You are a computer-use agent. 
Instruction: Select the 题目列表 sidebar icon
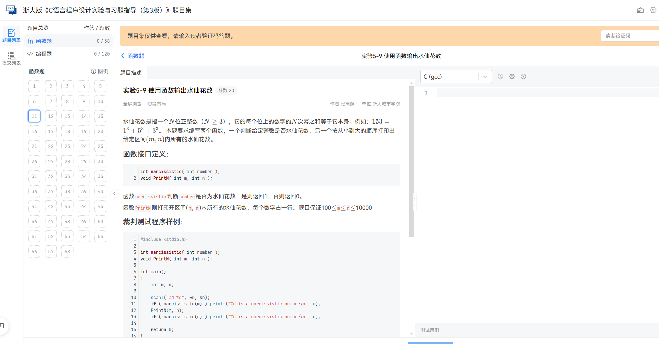[11, 35]
